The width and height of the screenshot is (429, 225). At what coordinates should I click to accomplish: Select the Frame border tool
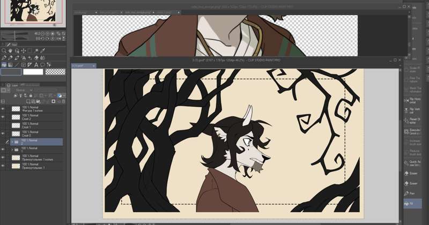click(24, 65)
